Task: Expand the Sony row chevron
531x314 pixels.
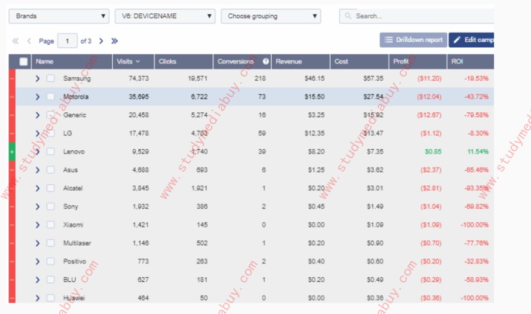Action: point(37,207)
